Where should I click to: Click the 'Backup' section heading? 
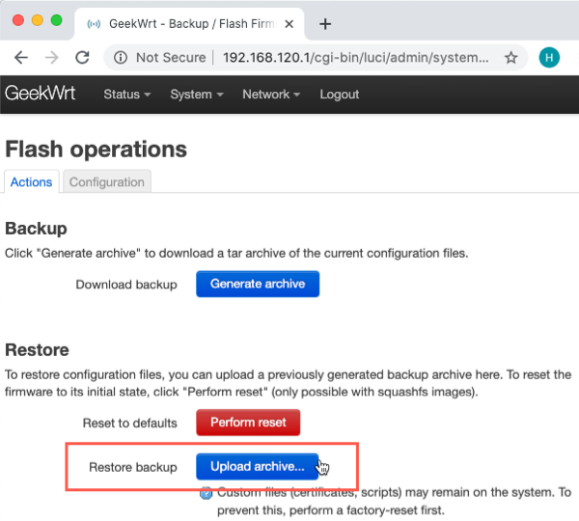click(x=36, y=229)
